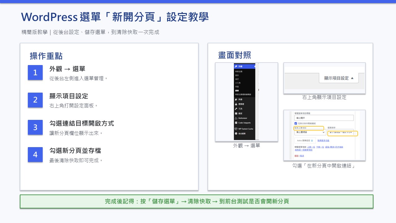Click the WP Fastest Cache cheetah icon
This screenshot has width=396, height=223.
pyautogui.click(x=236, y=129)
